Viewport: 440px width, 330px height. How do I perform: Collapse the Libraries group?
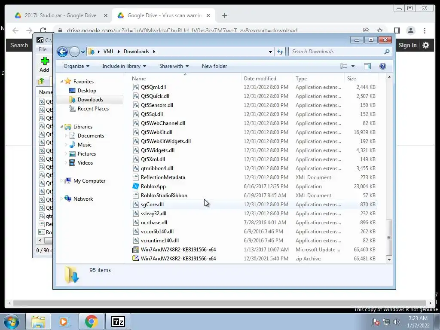click(x=61, y=127)
